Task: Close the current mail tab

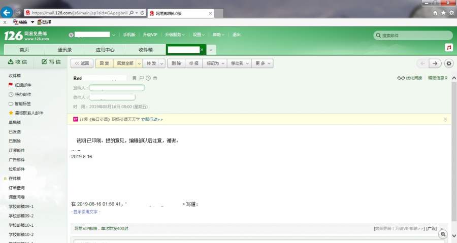Action: click(202, 50)
